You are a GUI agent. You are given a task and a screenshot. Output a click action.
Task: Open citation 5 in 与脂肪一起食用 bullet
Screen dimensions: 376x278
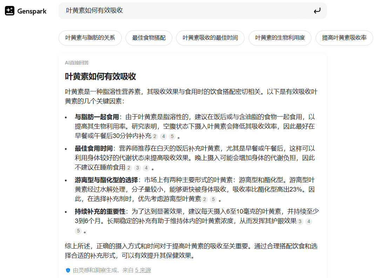pos(172,137)
